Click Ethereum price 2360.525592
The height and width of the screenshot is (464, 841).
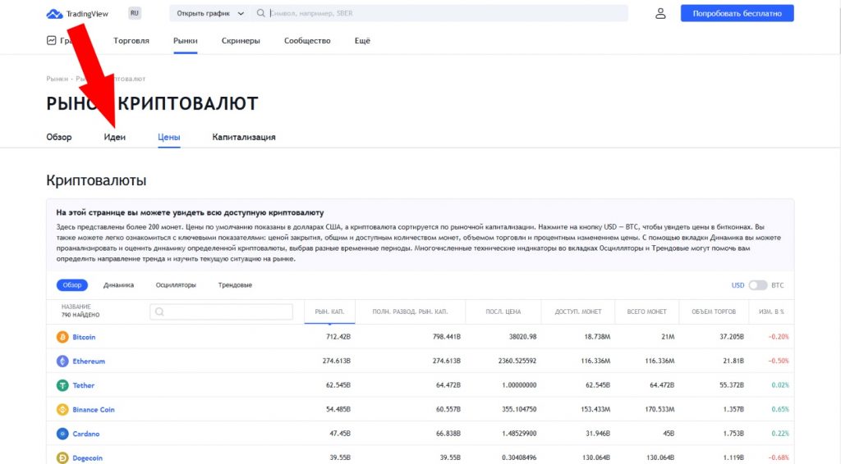pos(517,361)
